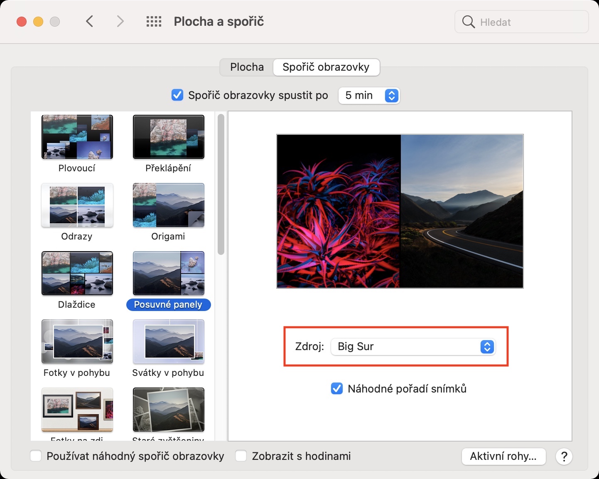Click the Svátky v pohybu label

pyautogui.click(x=168, y=373)
